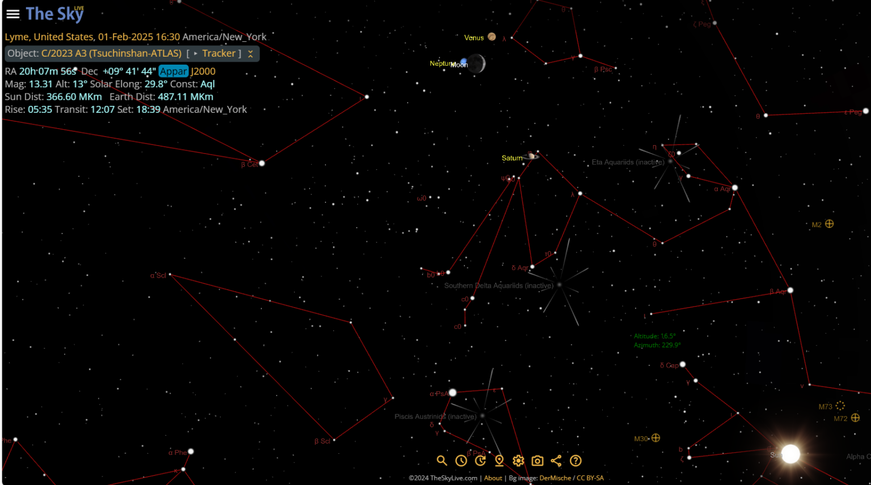871x485 pixels.
Task: Click the search magnifier icon
Action: (x=442, y=461)
